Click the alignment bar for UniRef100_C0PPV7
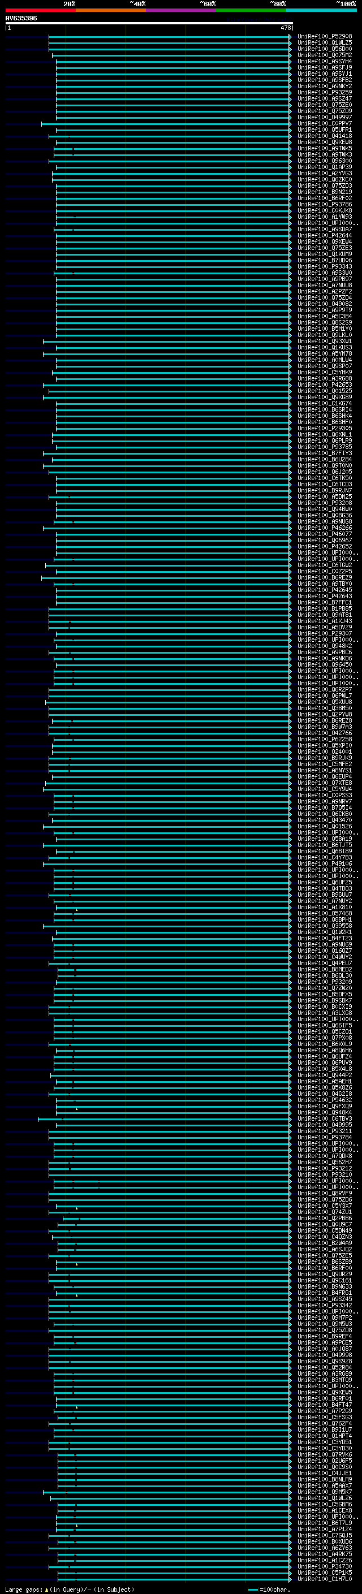The width and height of the screenshot is (362, 1594). [166, 124]
